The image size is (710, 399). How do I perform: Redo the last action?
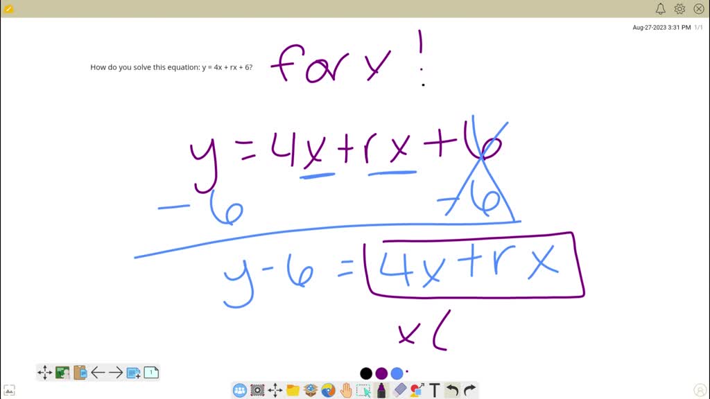point(470,390)
